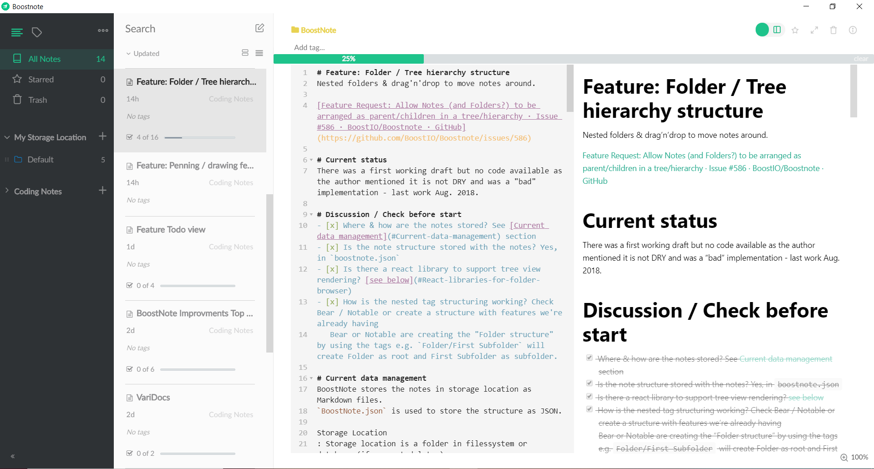Star the current note

click(795, 30)
